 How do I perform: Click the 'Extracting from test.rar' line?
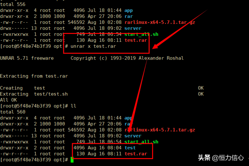34,76
